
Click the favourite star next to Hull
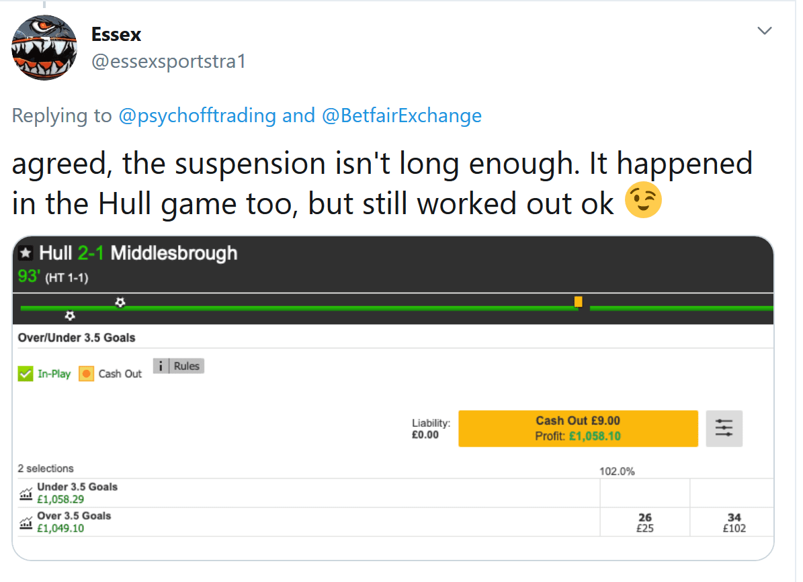(x=26, y=252)
